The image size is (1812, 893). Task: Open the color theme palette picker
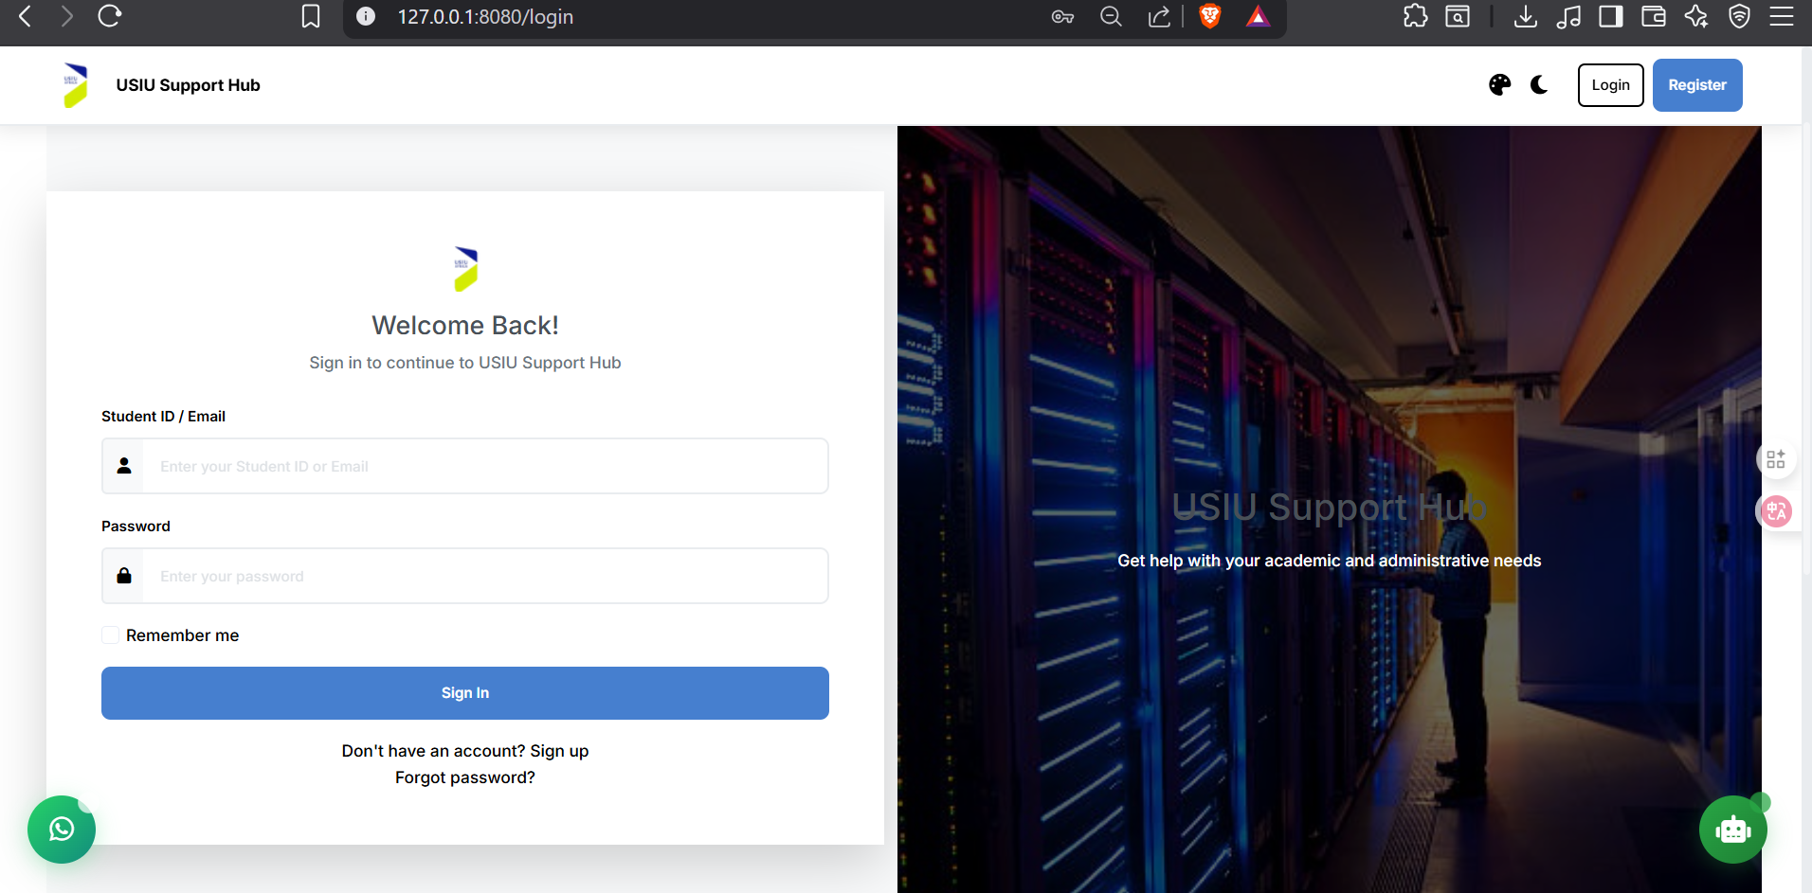tap(1499, 85)
